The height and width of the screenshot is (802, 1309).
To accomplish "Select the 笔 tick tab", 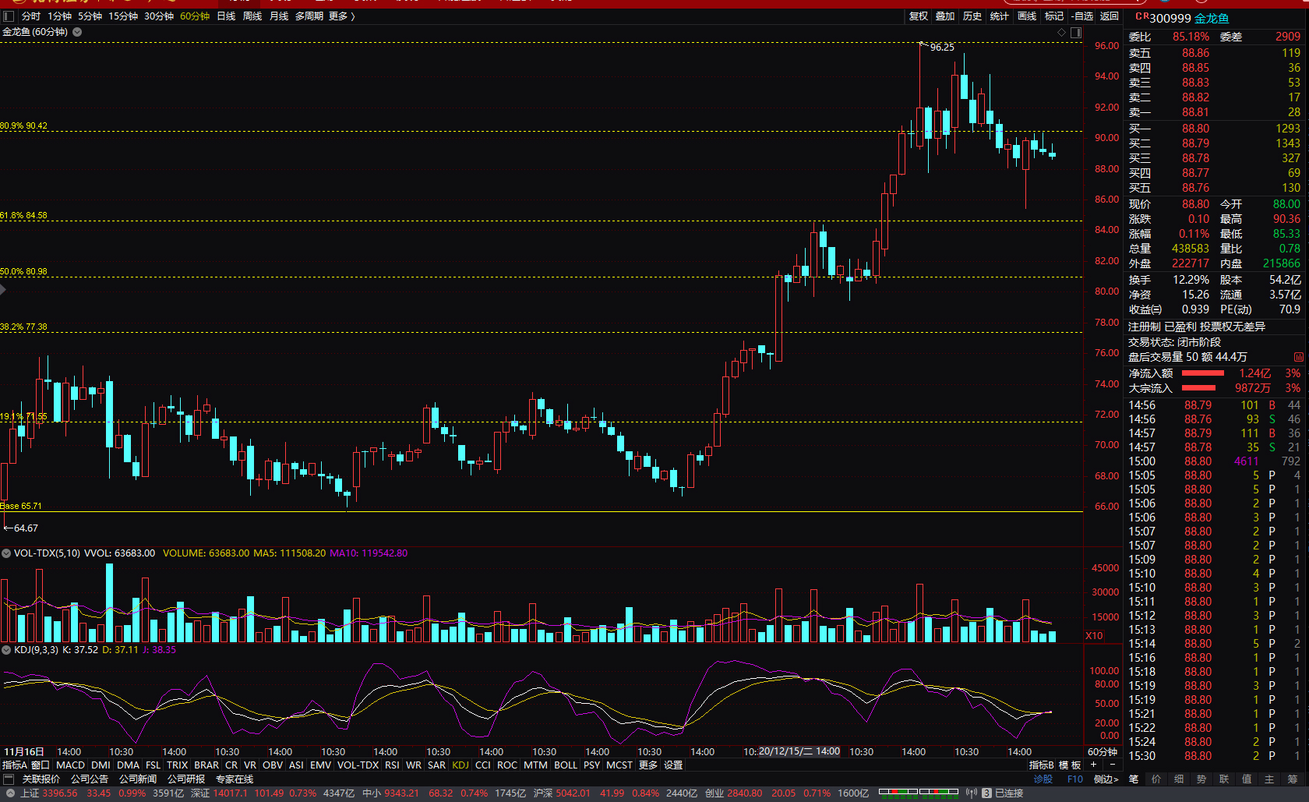I will [x=1134, y=779].
